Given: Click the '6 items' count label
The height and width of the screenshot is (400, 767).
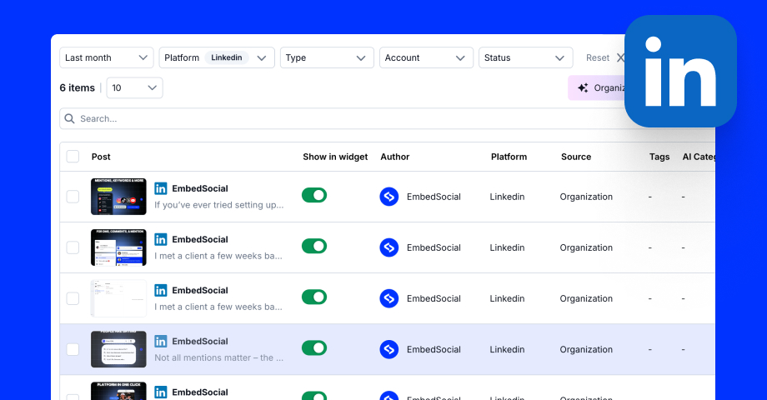Looking at the screenshot, I should point(78,88).
